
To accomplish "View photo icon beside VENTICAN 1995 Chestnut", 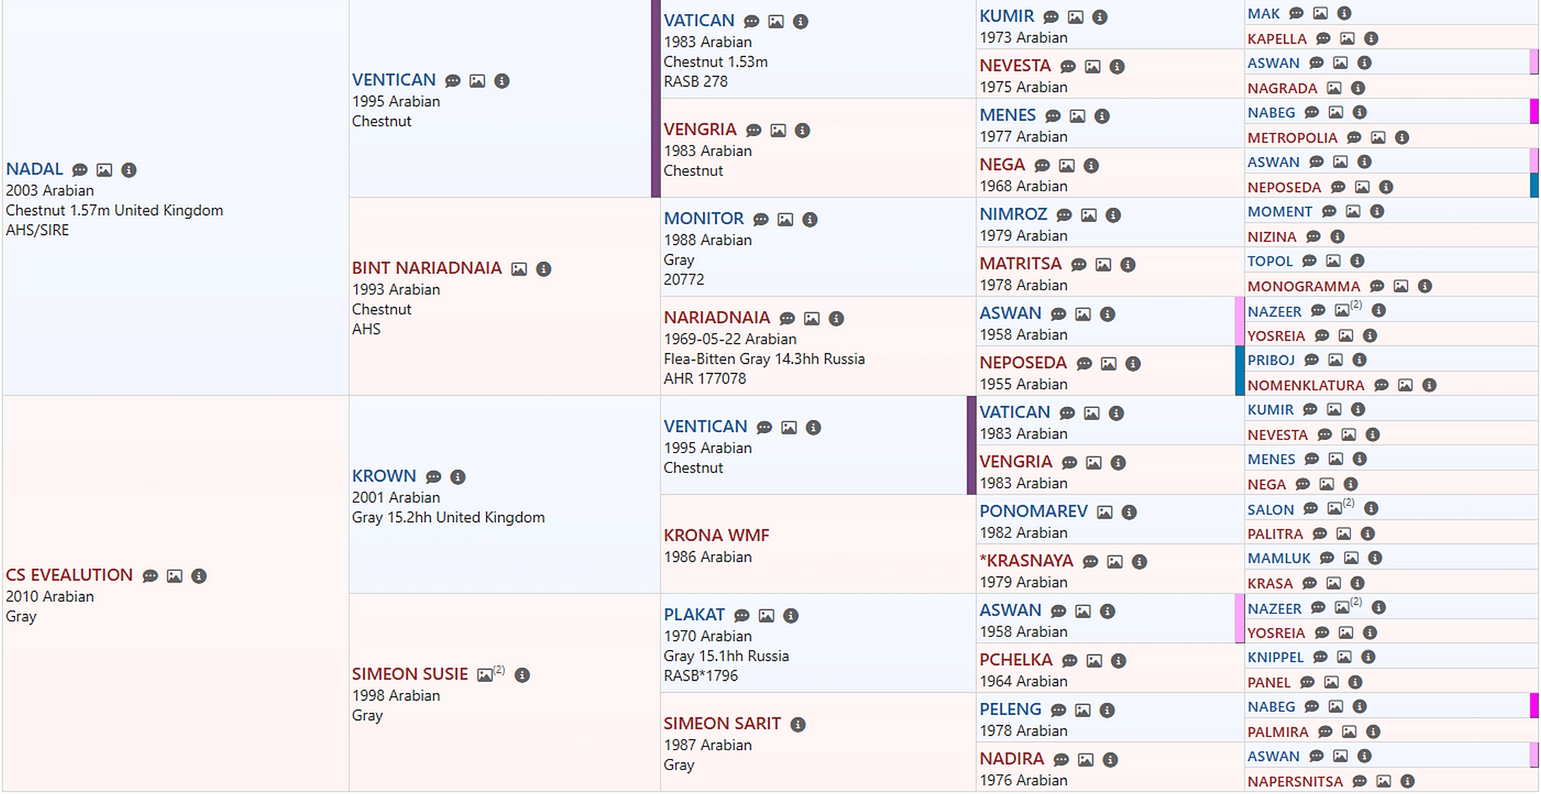I will pos(477,81).
